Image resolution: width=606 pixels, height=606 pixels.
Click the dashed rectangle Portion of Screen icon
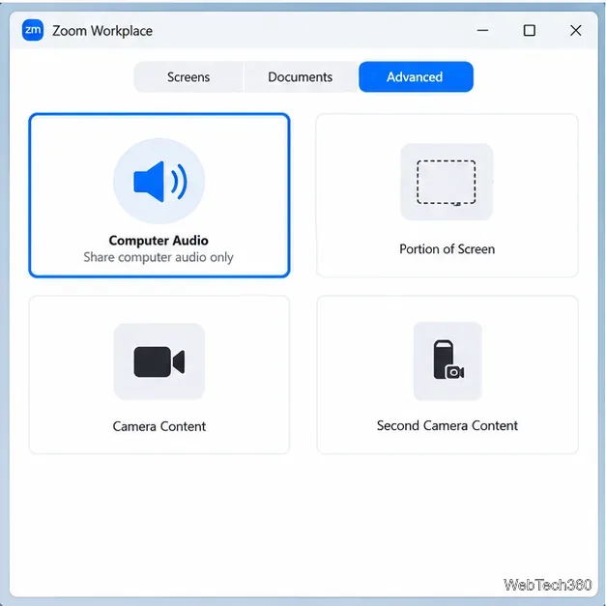click(x=447, y=182)
